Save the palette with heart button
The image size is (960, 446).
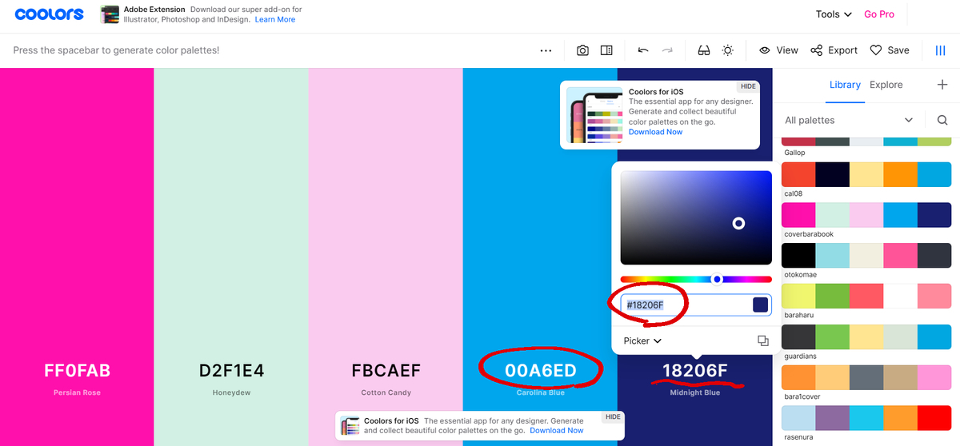890,50
